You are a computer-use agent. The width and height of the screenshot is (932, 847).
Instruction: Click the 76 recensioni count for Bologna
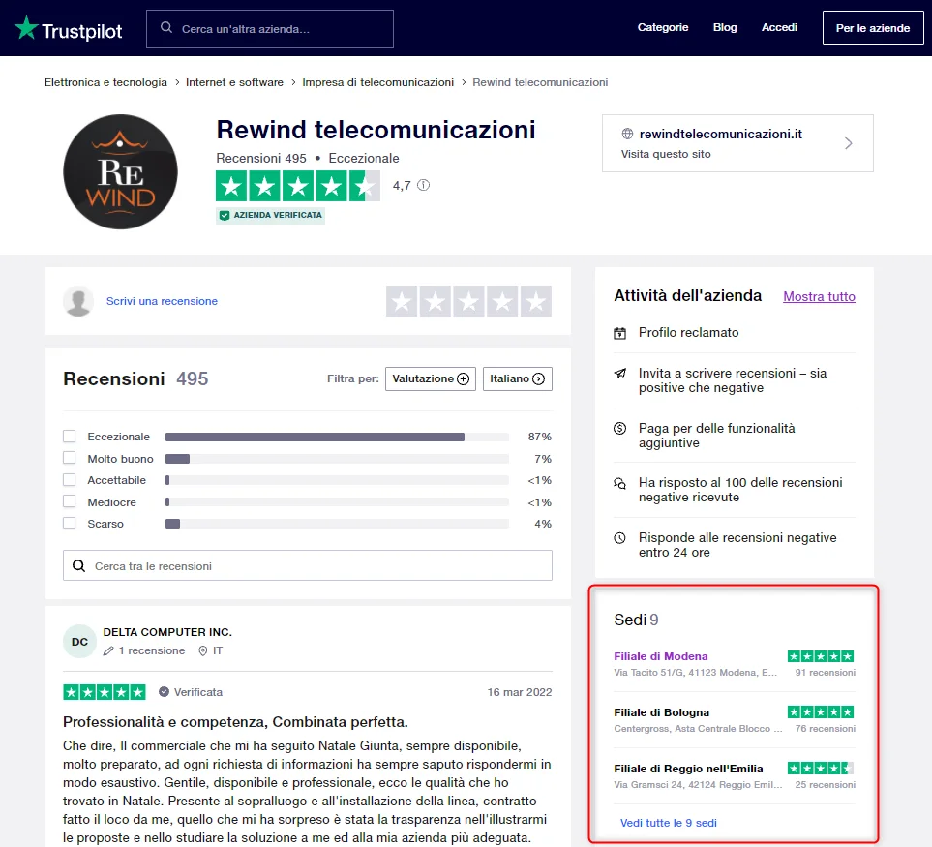point(825,728)
